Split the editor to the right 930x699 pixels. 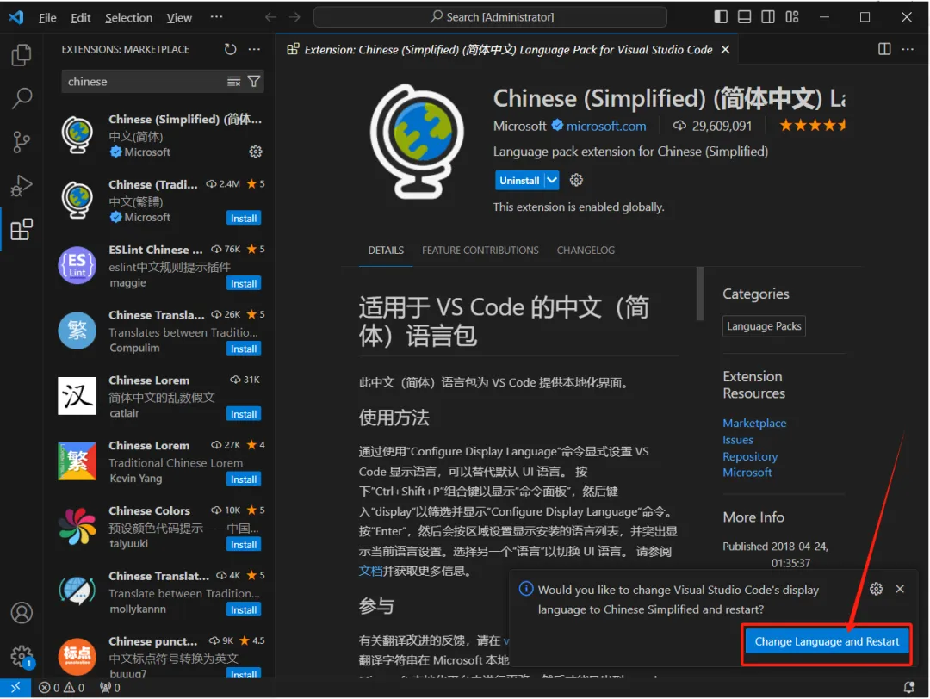click(x=884, y=49)
